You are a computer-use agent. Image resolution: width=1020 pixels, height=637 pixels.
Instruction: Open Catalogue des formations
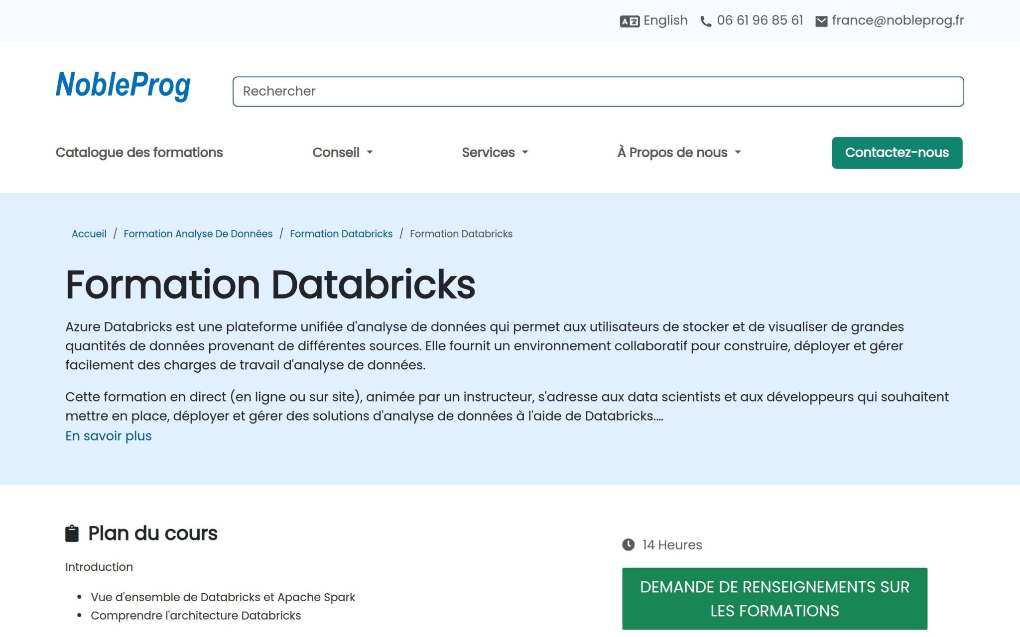coord(139,152)
